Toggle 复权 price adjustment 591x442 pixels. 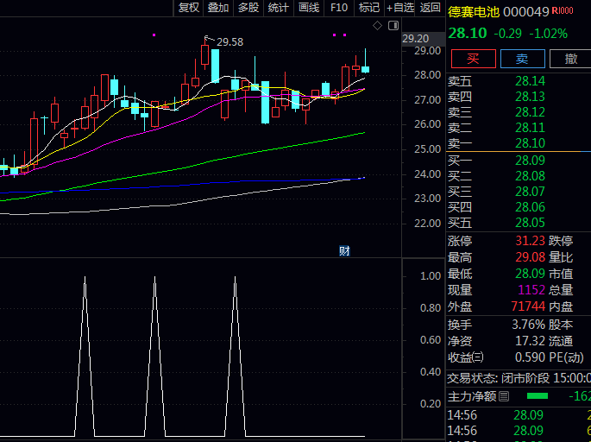(x=189, y=8)
